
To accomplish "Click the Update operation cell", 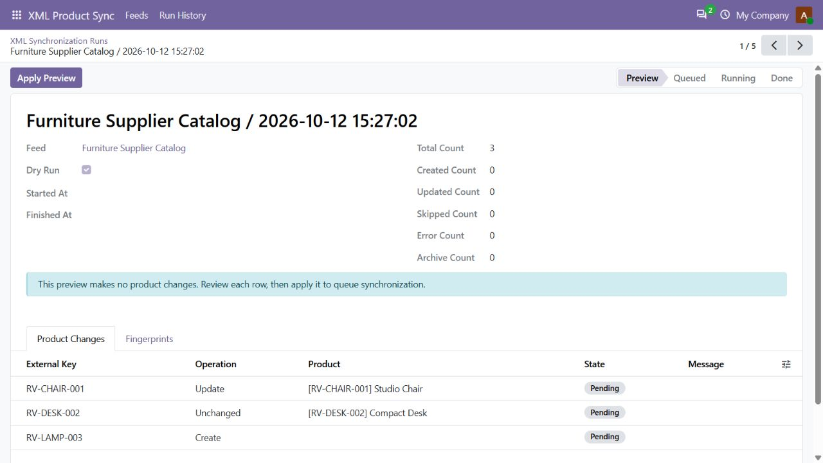I will (210, 388).
